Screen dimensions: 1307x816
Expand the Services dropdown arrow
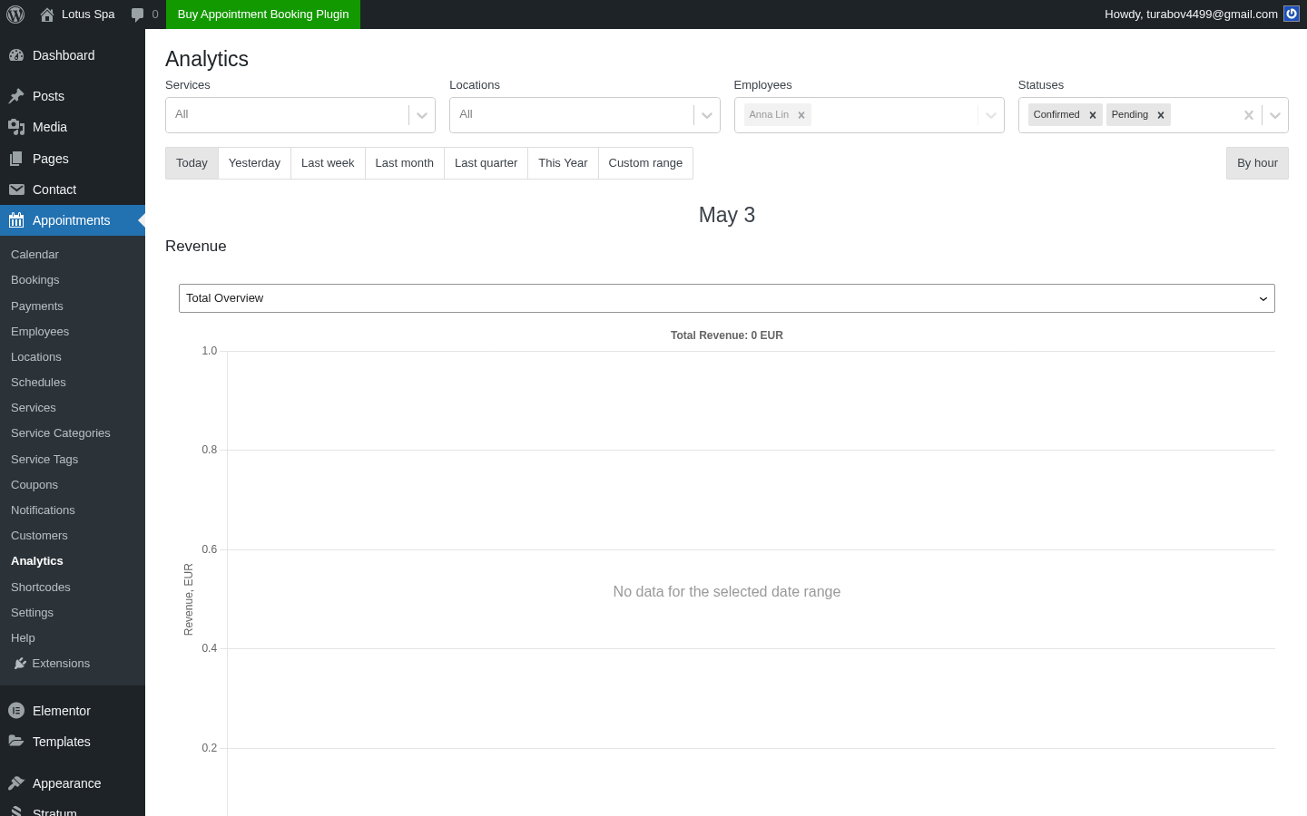pyautogui.click(x=422, y=115)
